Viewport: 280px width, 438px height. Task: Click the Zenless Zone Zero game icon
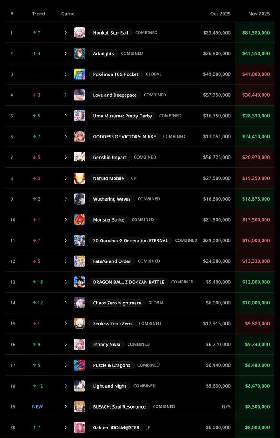80,324
